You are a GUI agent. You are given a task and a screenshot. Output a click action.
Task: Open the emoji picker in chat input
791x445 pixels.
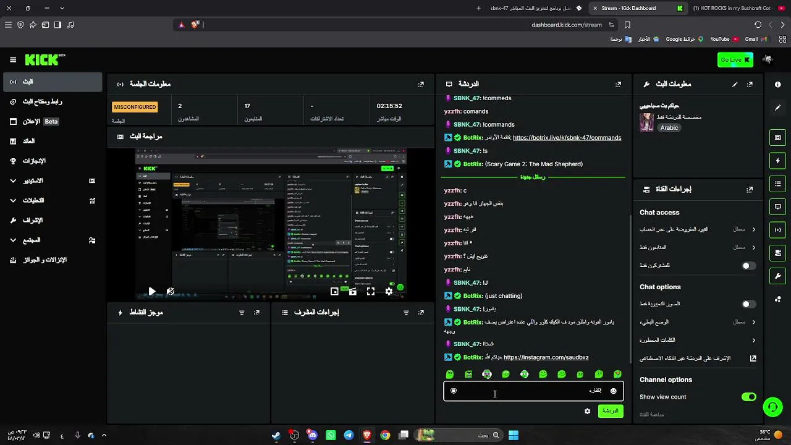point(613,391)
